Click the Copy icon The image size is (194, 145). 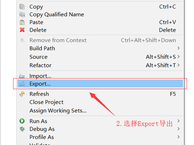[x=22, y=7]
